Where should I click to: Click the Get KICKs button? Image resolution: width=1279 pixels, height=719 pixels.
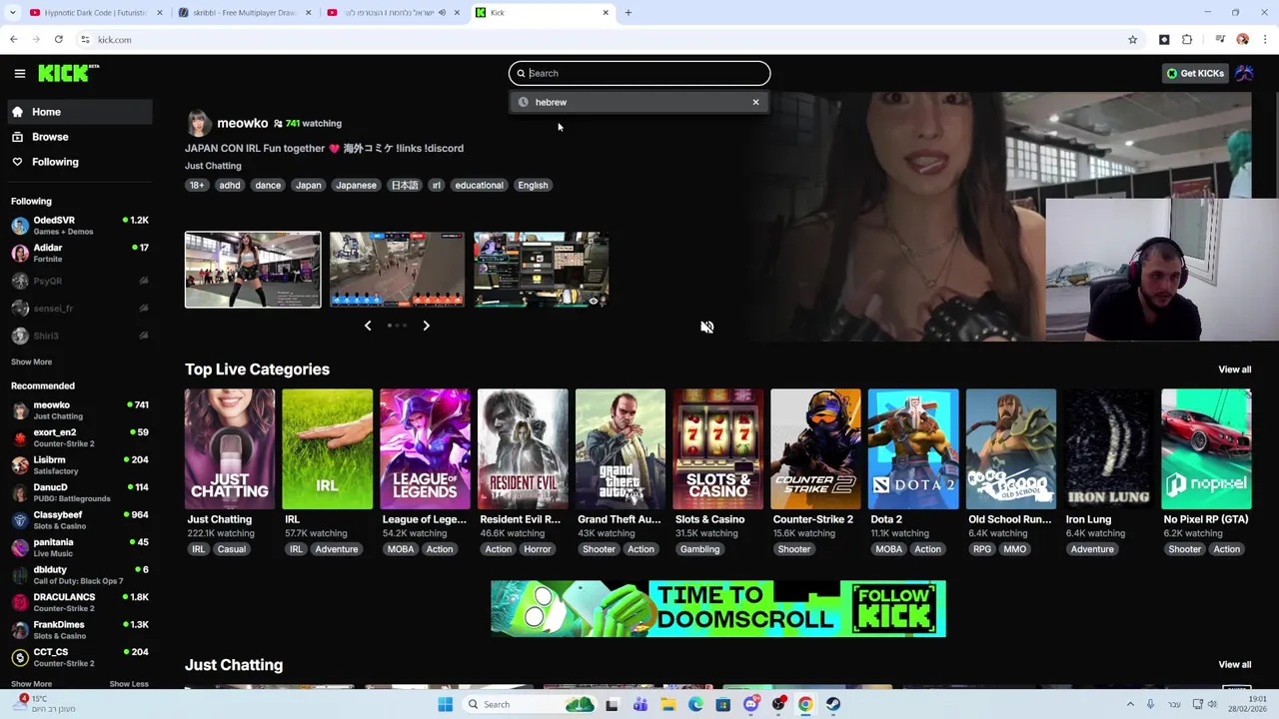[x=1195, y=73]
